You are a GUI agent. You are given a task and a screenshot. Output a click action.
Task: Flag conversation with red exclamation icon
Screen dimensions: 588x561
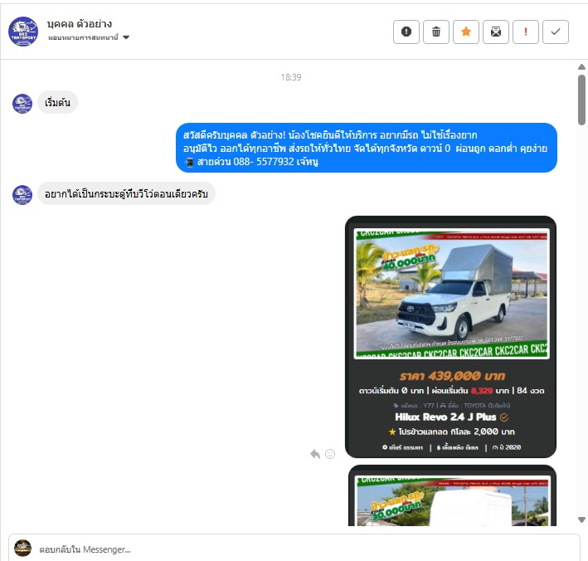pyautogui.click(x=526, y=32)
